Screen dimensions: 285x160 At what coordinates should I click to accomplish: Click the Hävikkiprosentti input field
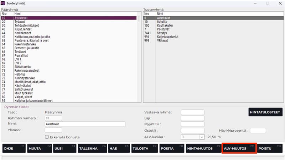click(258, 131)
